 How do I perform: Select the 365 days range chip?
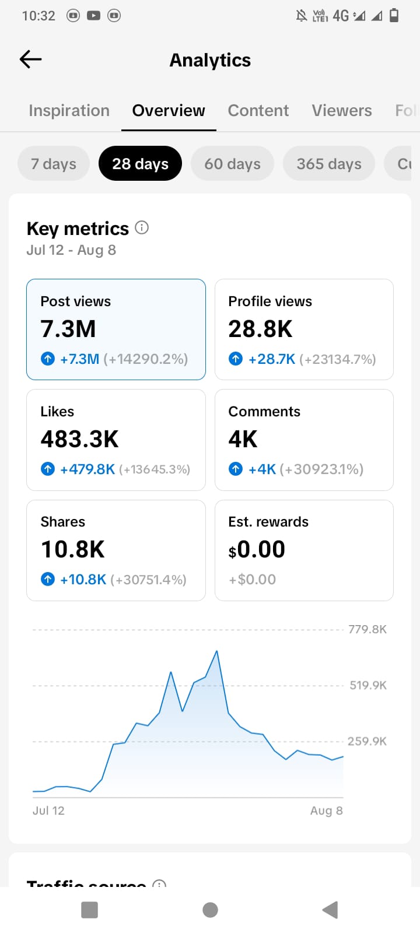point(329,164)
